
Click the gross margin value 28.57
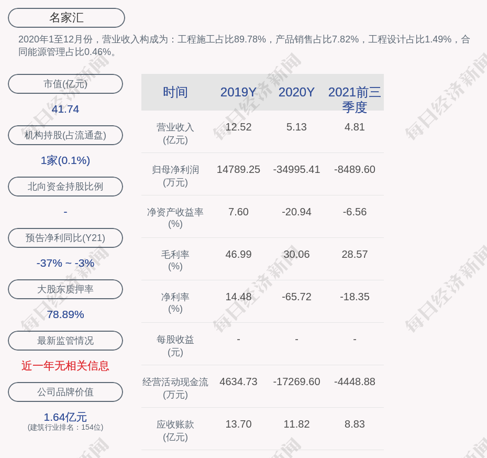coord(355,254)
